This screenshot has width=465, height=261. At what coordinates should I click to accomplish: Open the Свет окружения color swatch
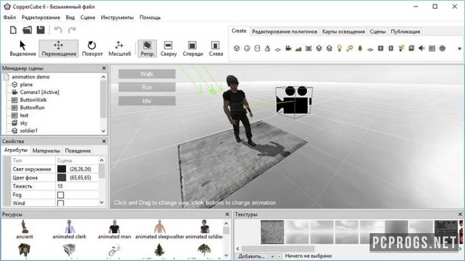pyautogui.click(x=62, y=169)
